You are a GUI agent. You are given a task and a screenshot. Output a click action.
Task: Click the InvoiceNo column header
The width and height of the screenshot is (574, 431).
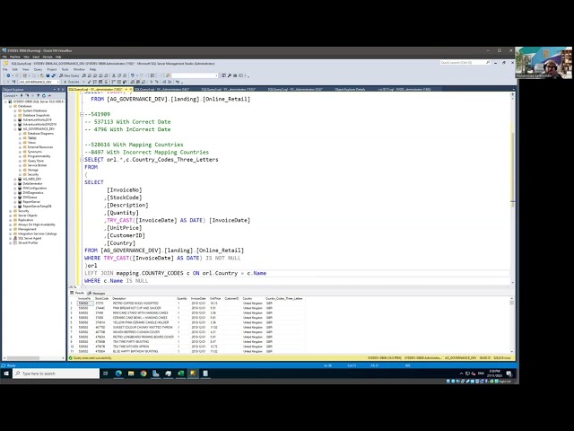[84, 299]
